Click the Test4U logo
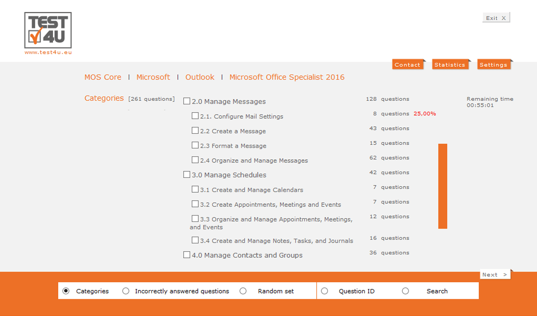The height and width of the screenshot is (316, 537). click(48, 30)
